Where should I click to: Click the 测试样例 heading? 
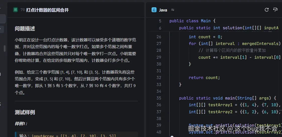pyautogui.click(x=25, y=112)
